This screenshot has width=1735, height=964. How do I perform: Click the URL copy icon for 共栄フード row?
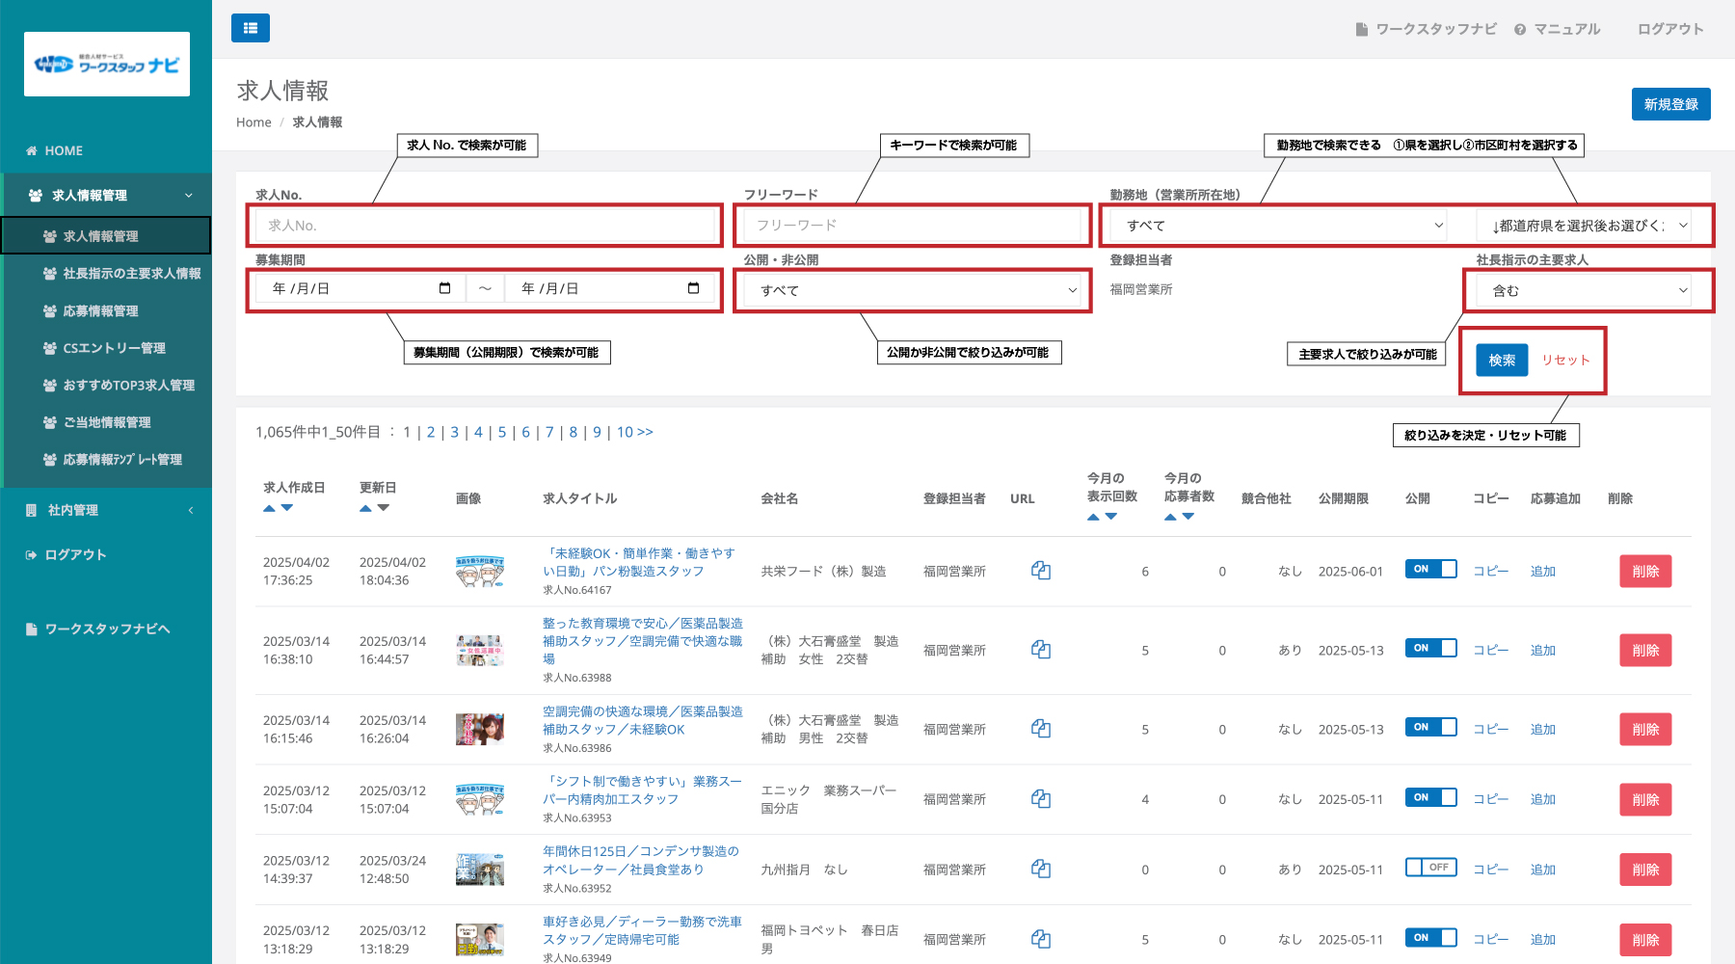coord(1040,571)
